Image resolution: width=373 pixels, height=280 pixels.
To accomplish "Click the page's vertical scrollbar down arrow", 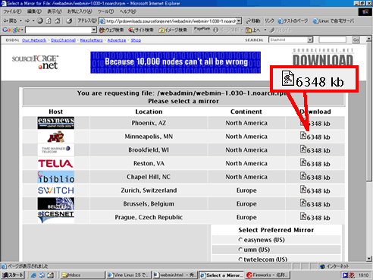I will point(369,259).
